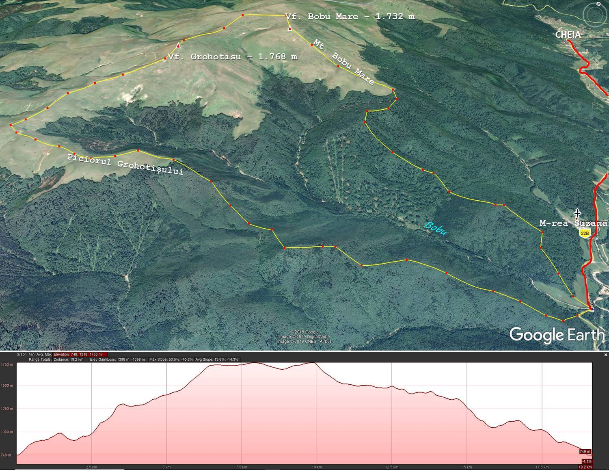Image resolution: width=609 pixels, height=470 pixels.
Task: Close the elevation profile panel
Action: (x=606, y=355)
